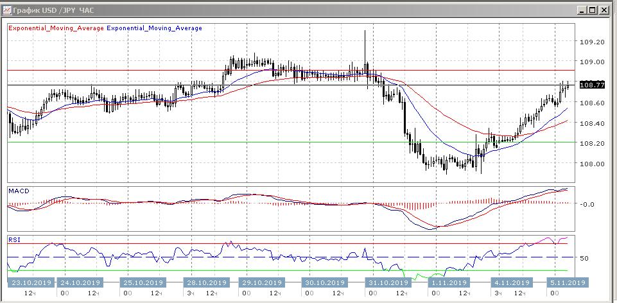Close the USD/JPY chart window

point(604,10)
